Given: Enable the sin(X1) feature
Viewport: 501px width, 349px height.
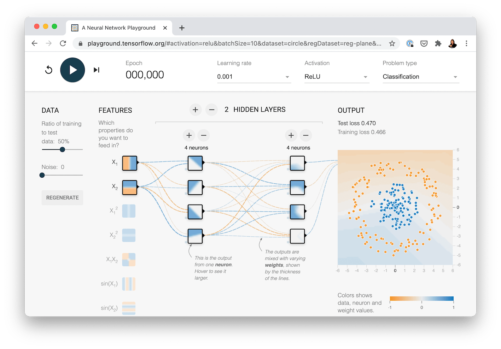Looking at the screenshot, I should (129, 284).
